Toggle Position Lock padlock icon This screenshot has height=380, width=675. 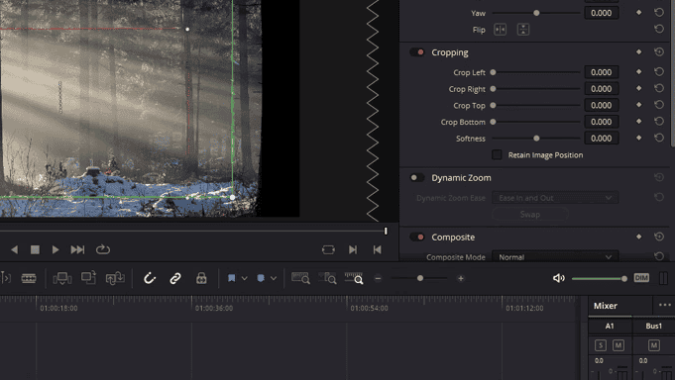click(201, 278)
